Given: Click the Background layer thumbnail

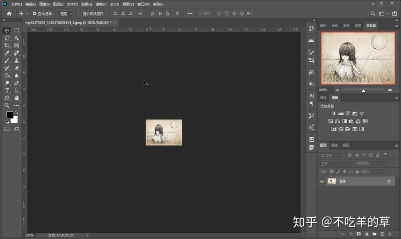Looking at the screenshot, I should click(x=332, y=182).
